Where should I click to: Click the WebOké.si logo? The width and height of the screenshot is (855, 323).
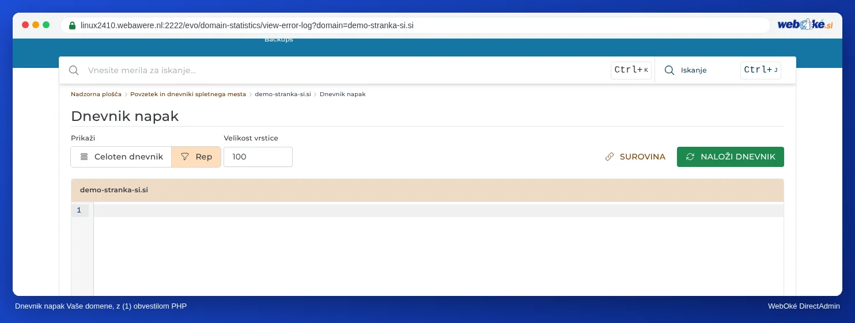point(805,25)
